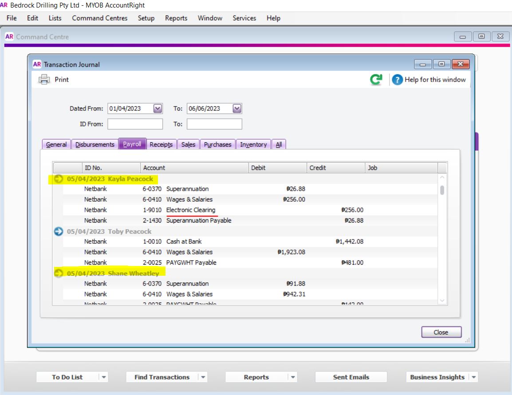512x395 pixels.
Task: Click the Reports button at the bottom
Action: 256,377
